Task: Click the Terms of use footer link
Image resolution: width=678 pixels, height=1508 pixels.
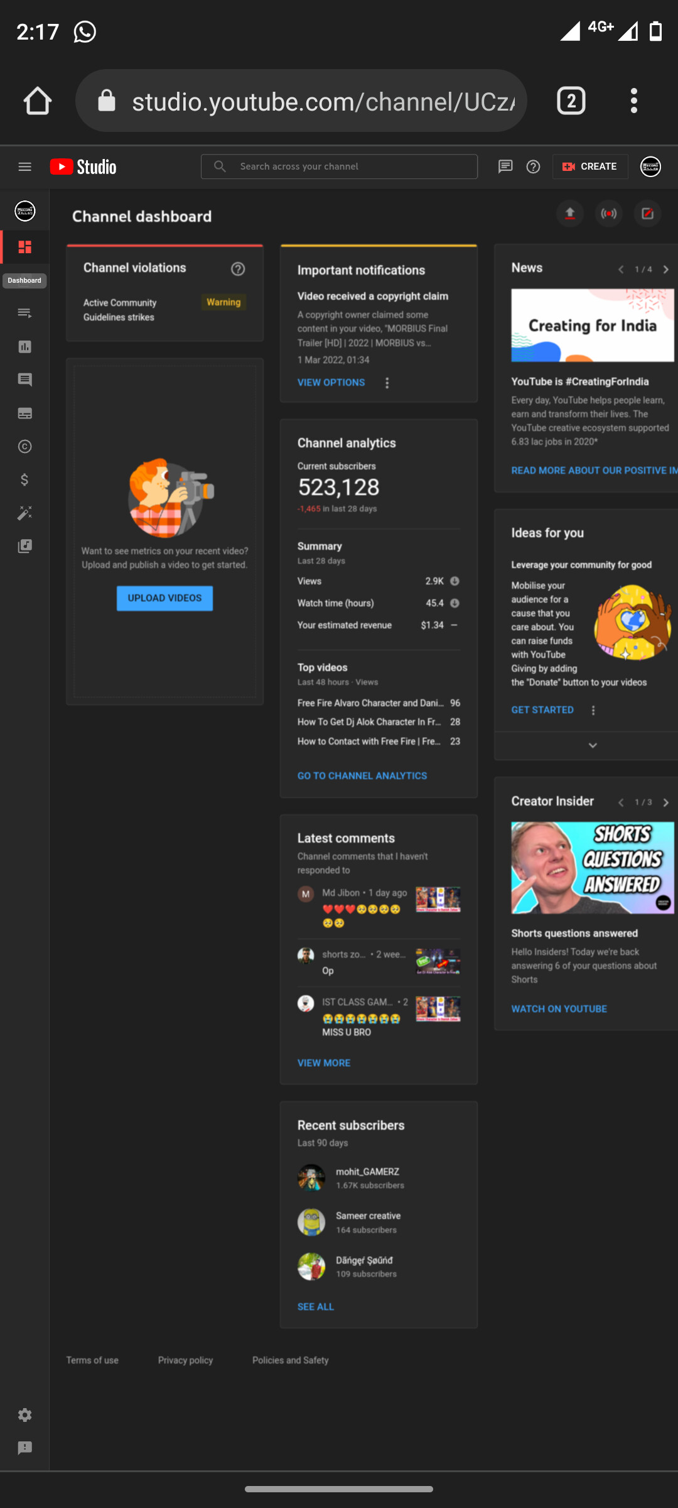Action: click(92, 1360)
